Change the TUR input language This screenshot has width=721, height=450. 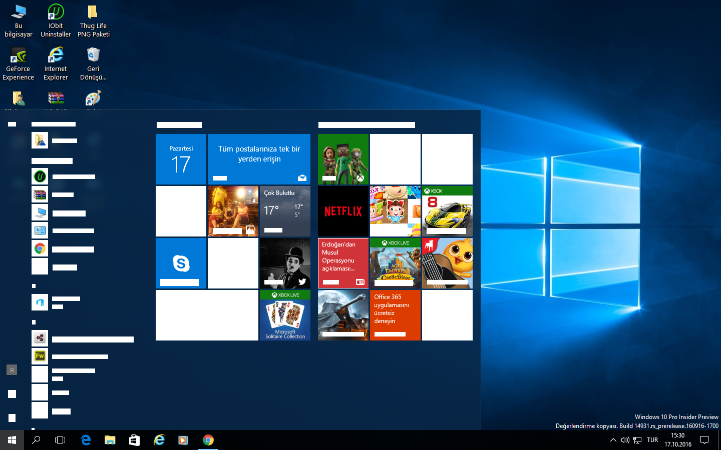pos(652,440)
